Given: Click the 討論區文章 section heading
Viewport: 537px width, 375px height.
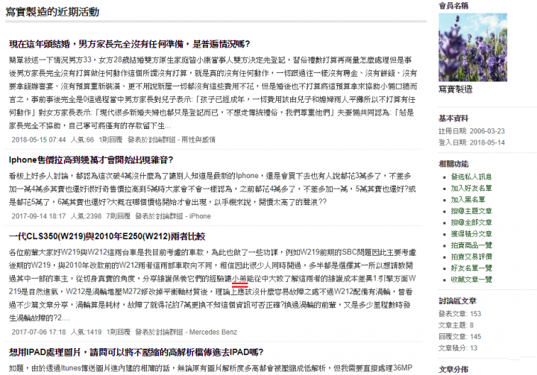Looking at the screenshot, I should pos(457,301).
